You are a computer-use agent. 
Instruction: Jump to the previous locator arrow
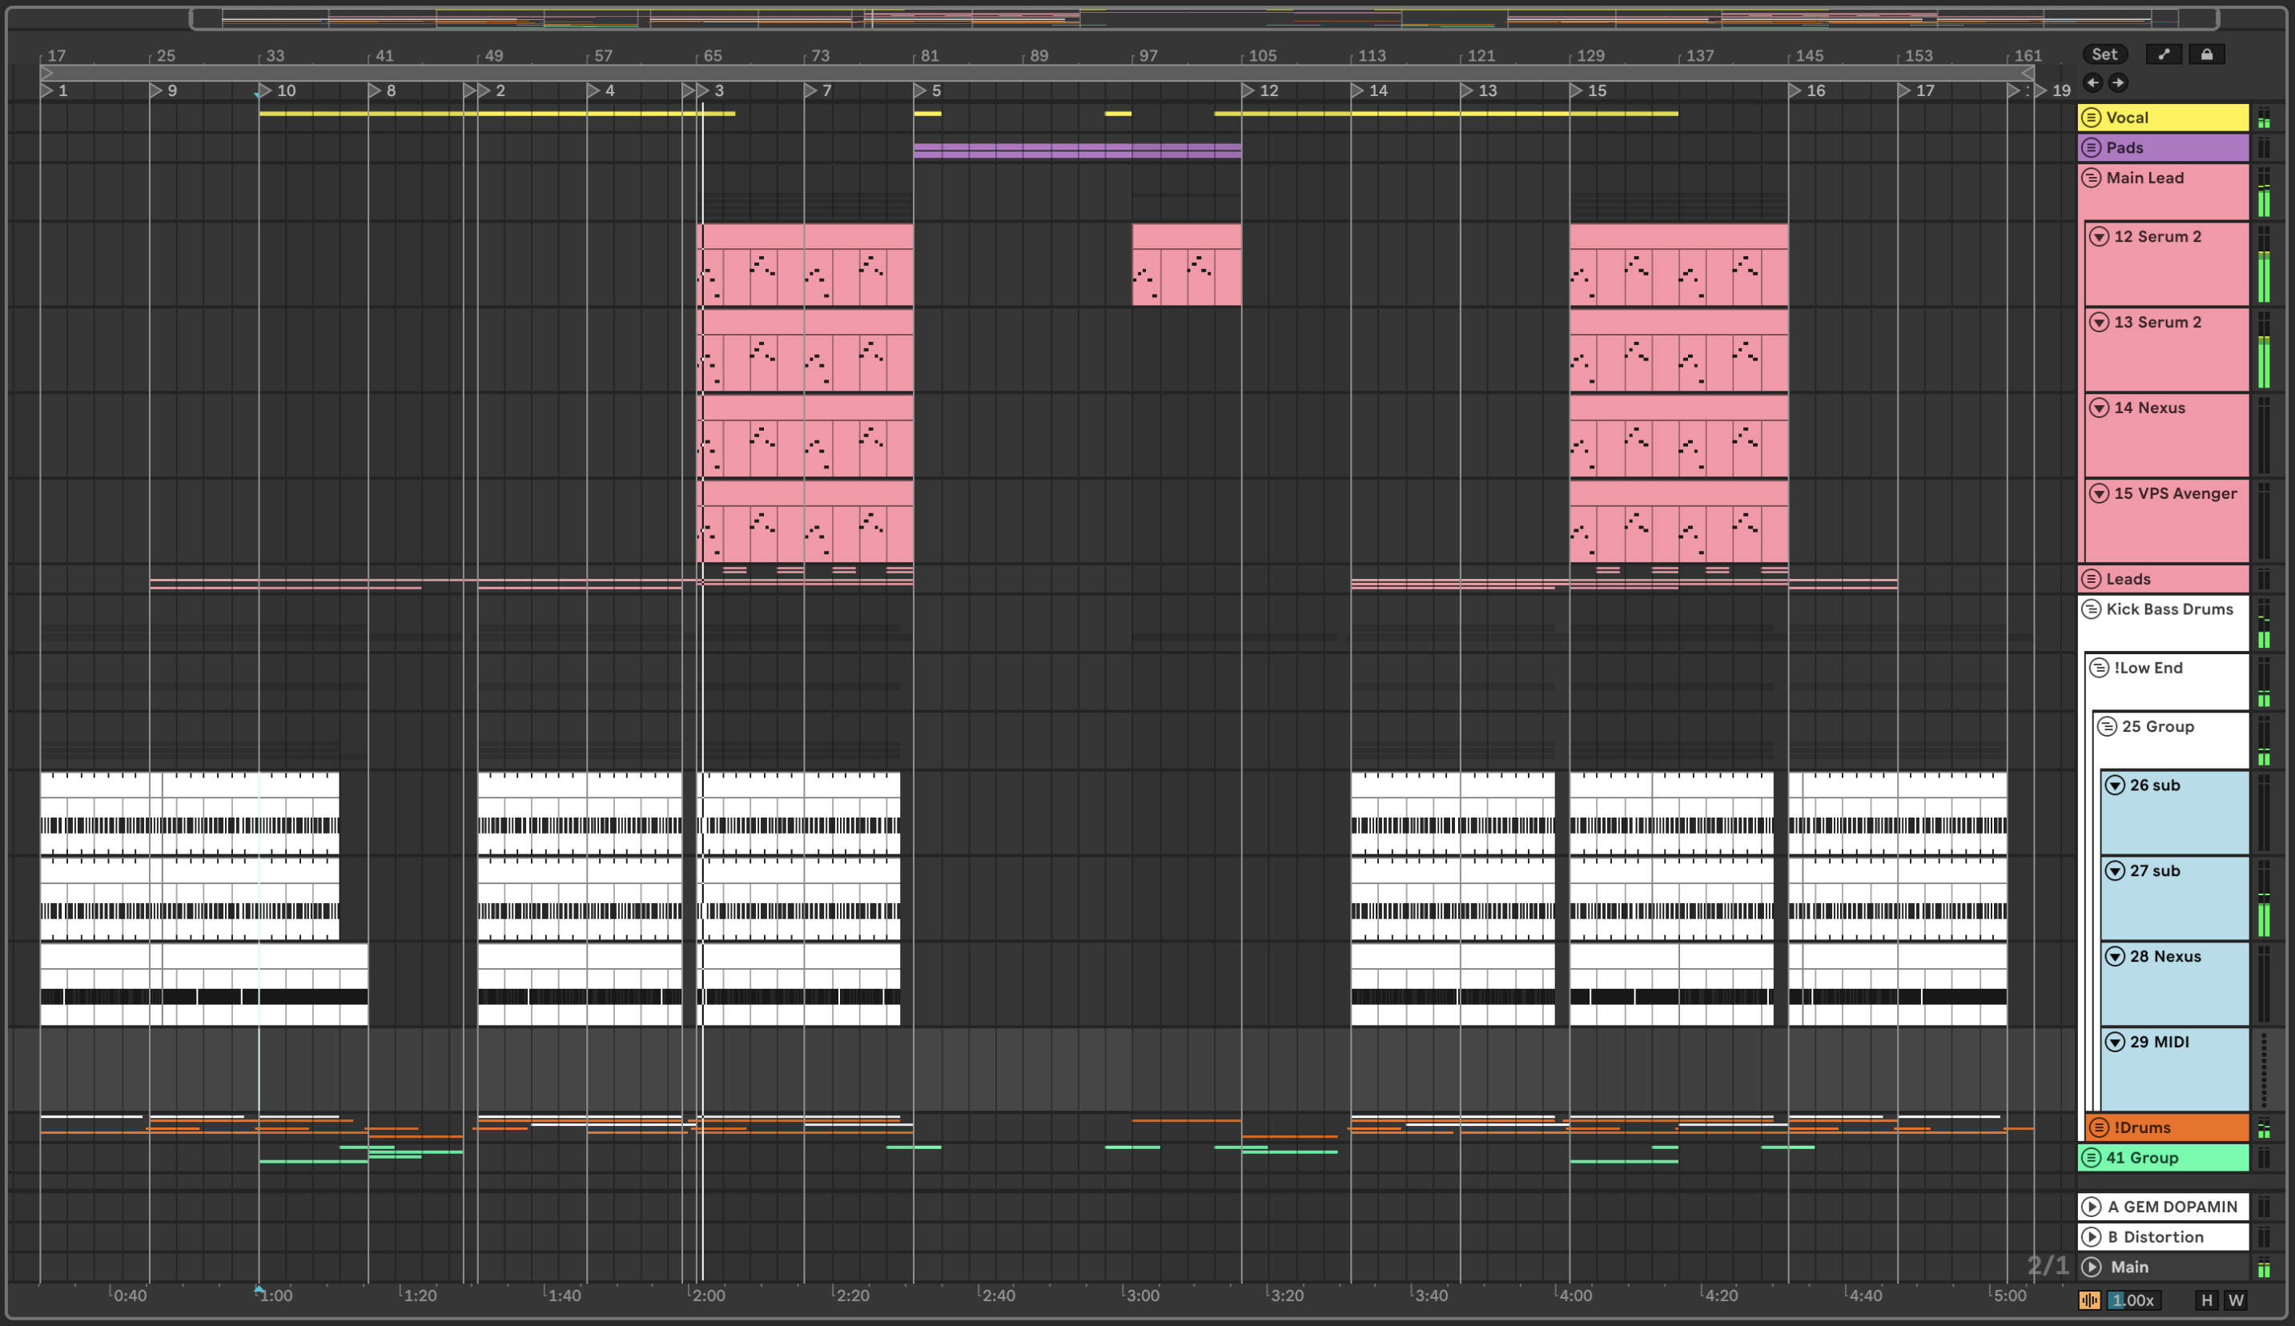[x=2093, y=83]
